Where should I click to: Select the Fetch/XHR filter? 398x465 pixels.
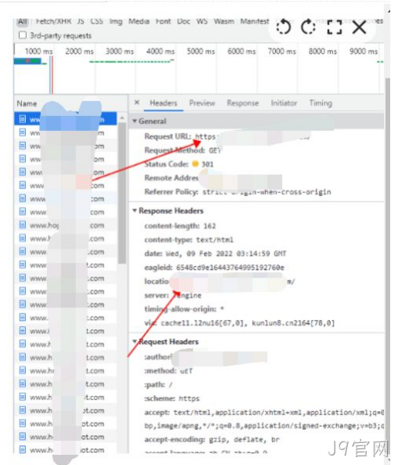pyautogui.click(x=53, y=22)
